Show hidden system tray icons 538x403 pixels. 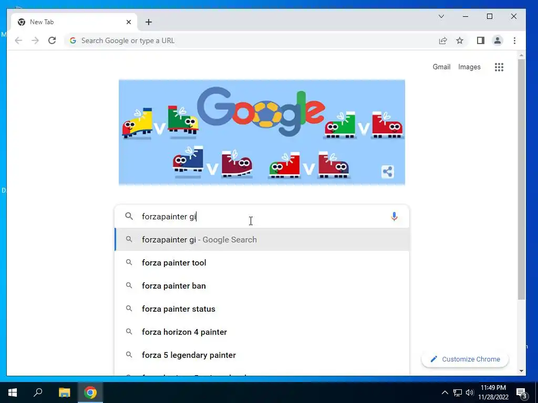click(444, 393)
